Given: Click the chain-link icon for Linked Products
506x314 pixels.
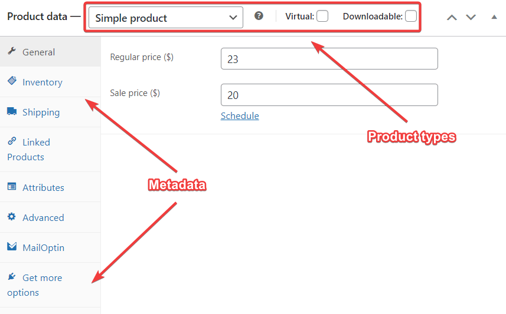Looking at the screenshot, I should [x=12, y=141].
